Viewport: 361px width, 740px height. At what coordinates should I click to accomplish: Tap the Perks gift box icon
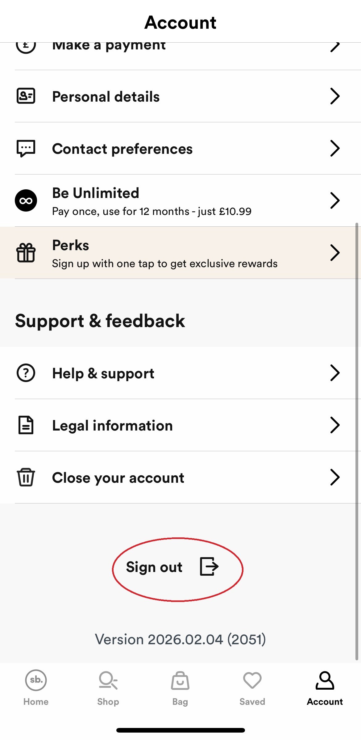point(26,253)
